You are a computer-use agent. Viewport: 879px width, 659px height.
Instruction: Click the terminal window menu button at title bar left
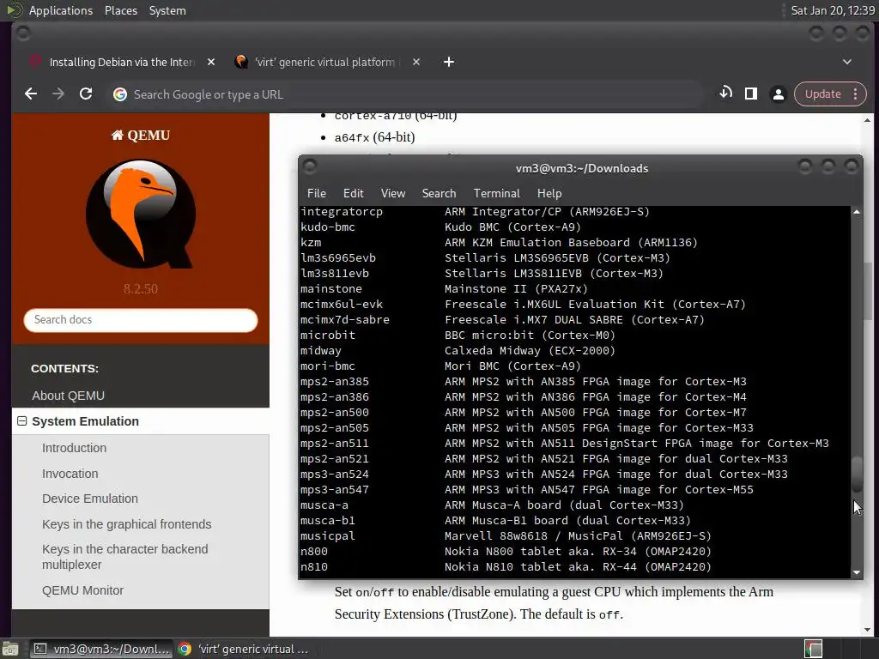point(310,166)
